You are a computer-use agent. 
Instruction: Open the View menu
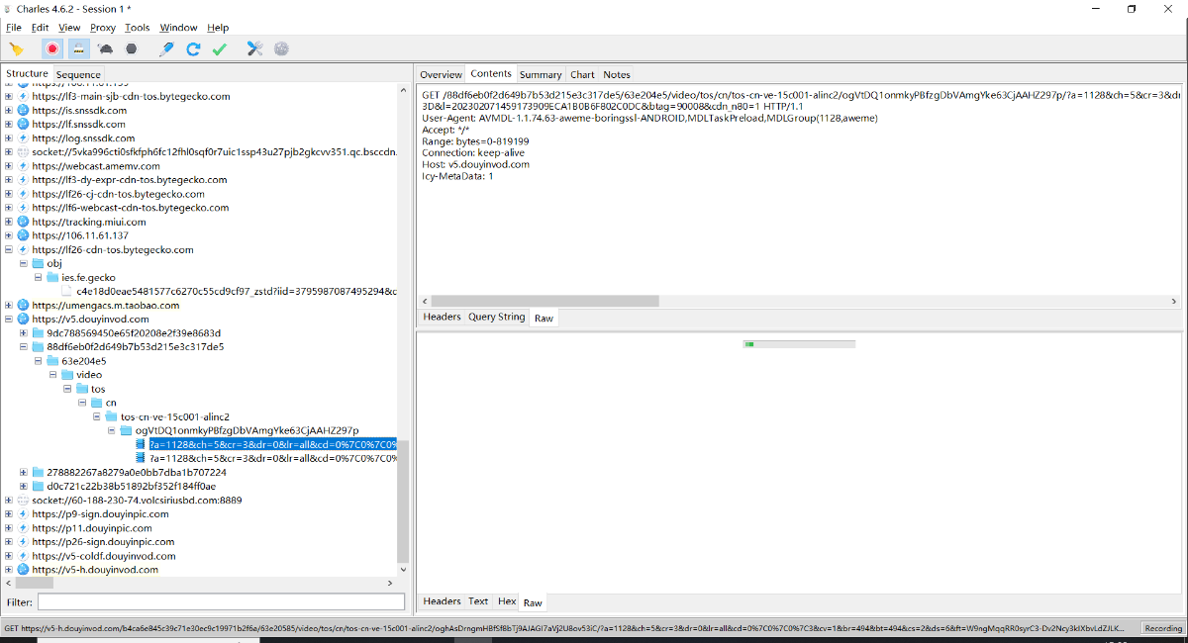click(x=69, y=28)
